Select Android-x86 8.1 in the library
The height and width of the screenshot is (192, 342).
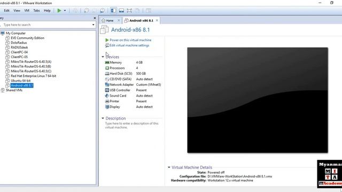[x=22, y=85]
